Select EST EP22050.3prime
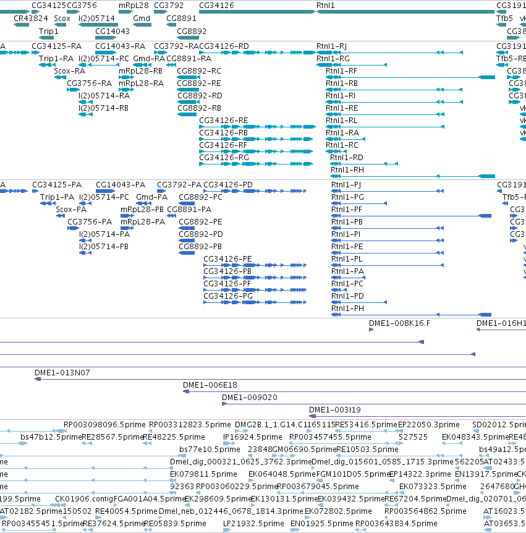 [428, 425]
